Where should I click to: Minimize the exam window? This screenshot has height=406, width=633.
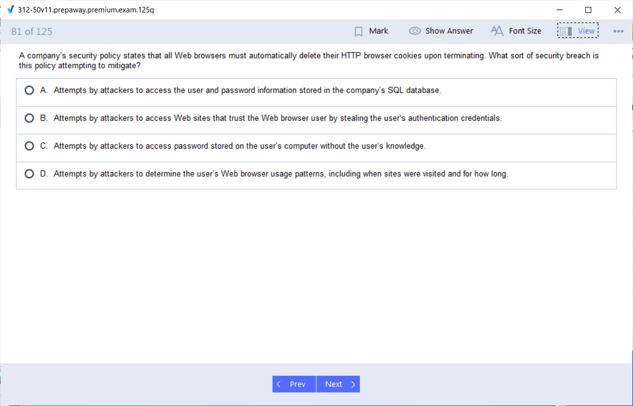(x=560, y=10)
